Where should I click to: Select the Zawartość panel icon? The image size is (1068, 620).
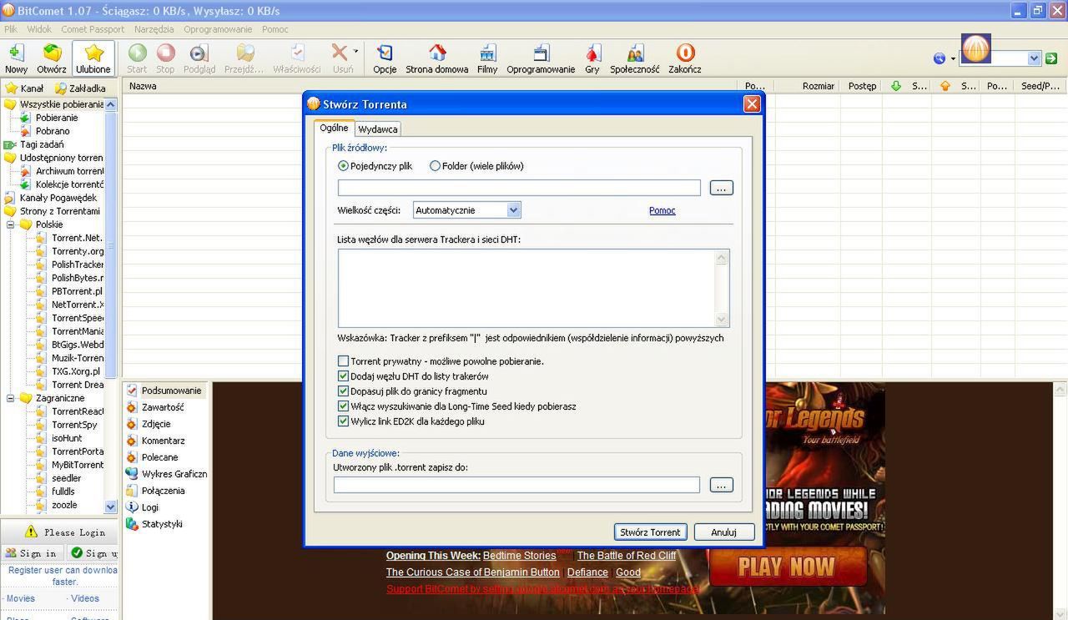(x=132, y=407)
